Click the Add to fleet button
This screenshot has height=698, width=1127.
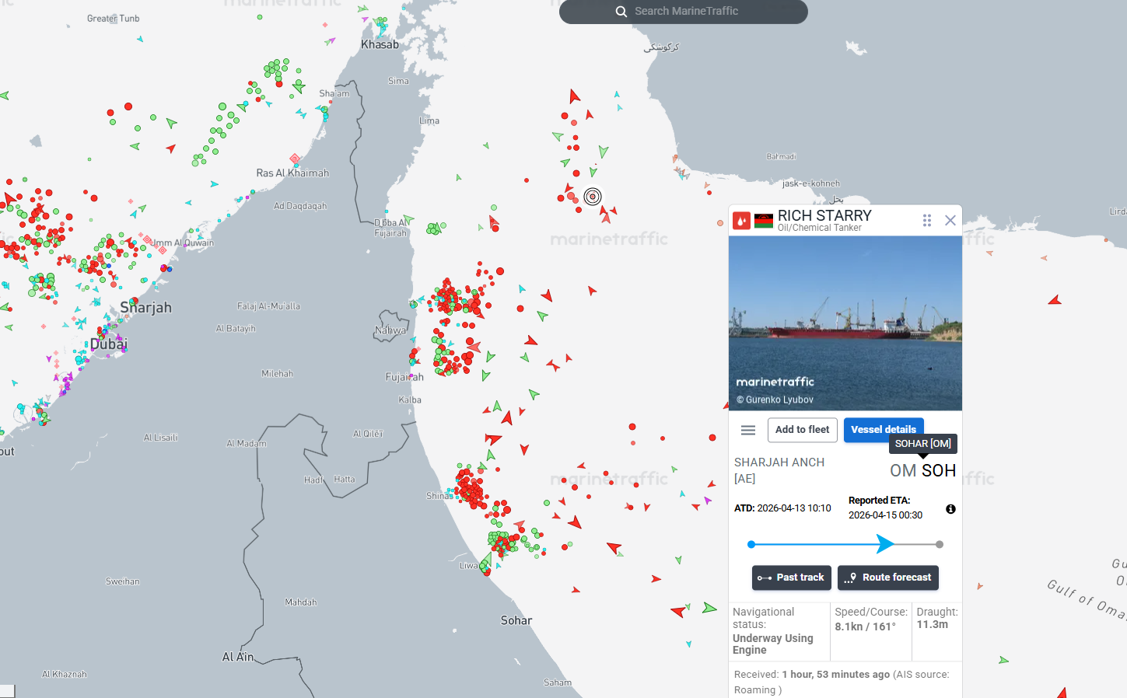click(803, 430)
